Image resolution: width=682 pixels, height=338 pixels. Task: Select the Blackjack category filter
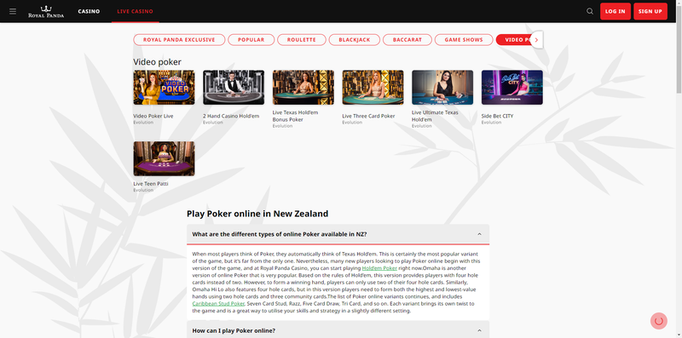coord(354,39)
